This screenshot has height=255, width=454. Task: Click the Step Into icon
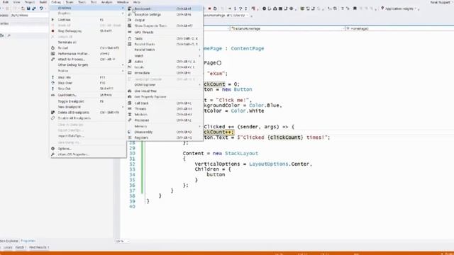pos(52,77)
